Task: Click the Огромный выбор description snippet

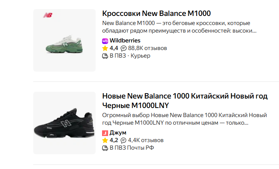Action: point(184,119)
